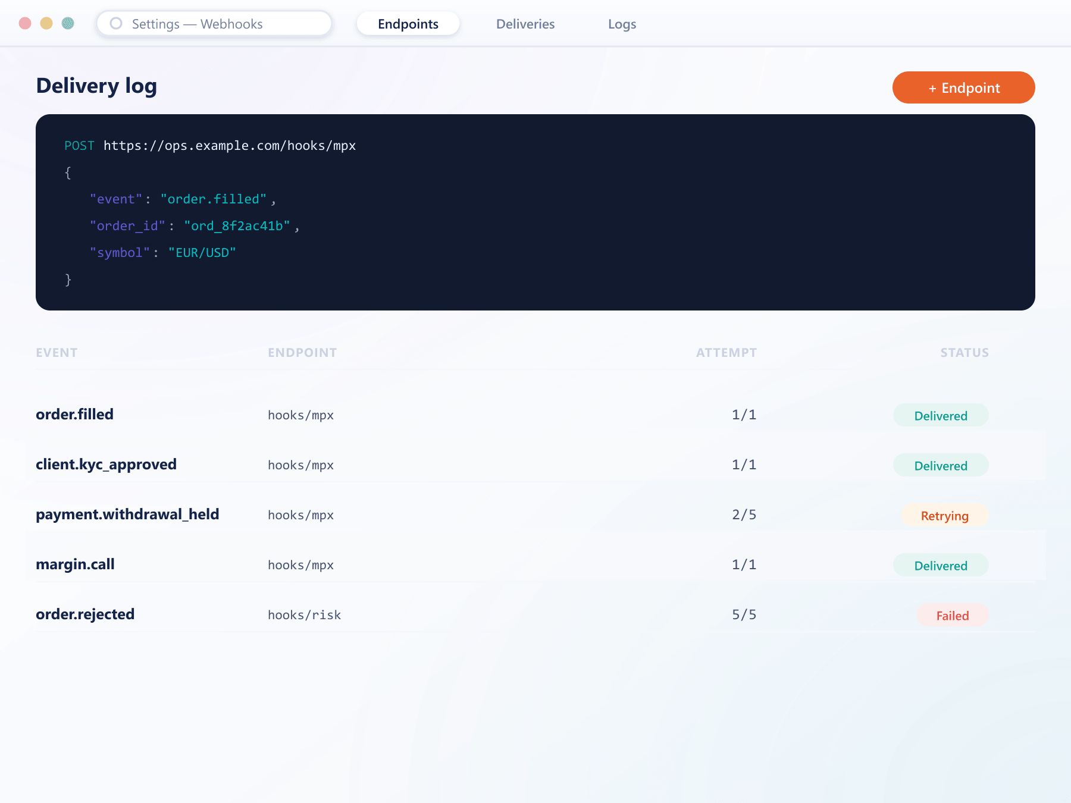Click Delivered badge for margin.call

pos(941,565)
